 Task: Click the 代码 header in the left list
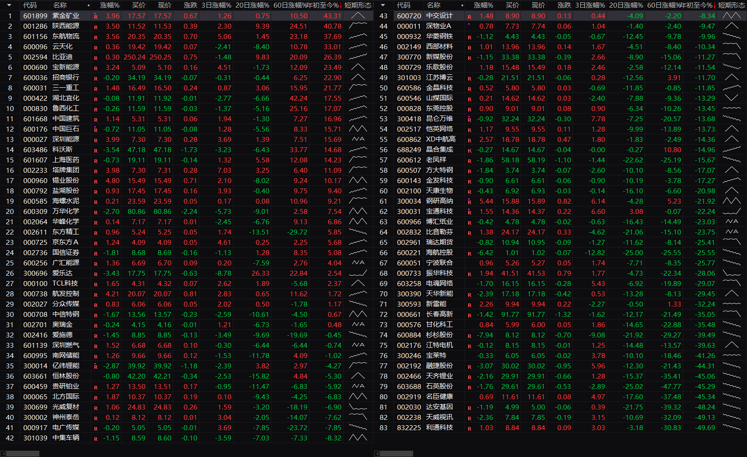pos(30,5)
